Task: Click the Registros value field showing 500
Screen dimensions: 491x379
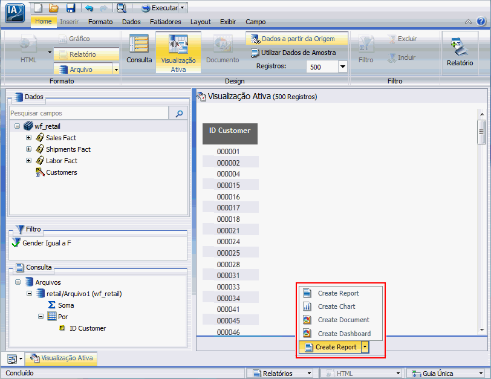Action: tap(322, 66)
